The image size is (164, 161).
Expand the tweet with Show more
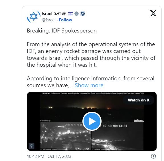(89, 85)
